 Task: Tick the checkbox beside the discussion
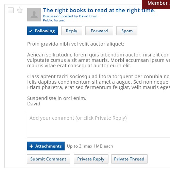pyautogui.click(x=11, y=11)
